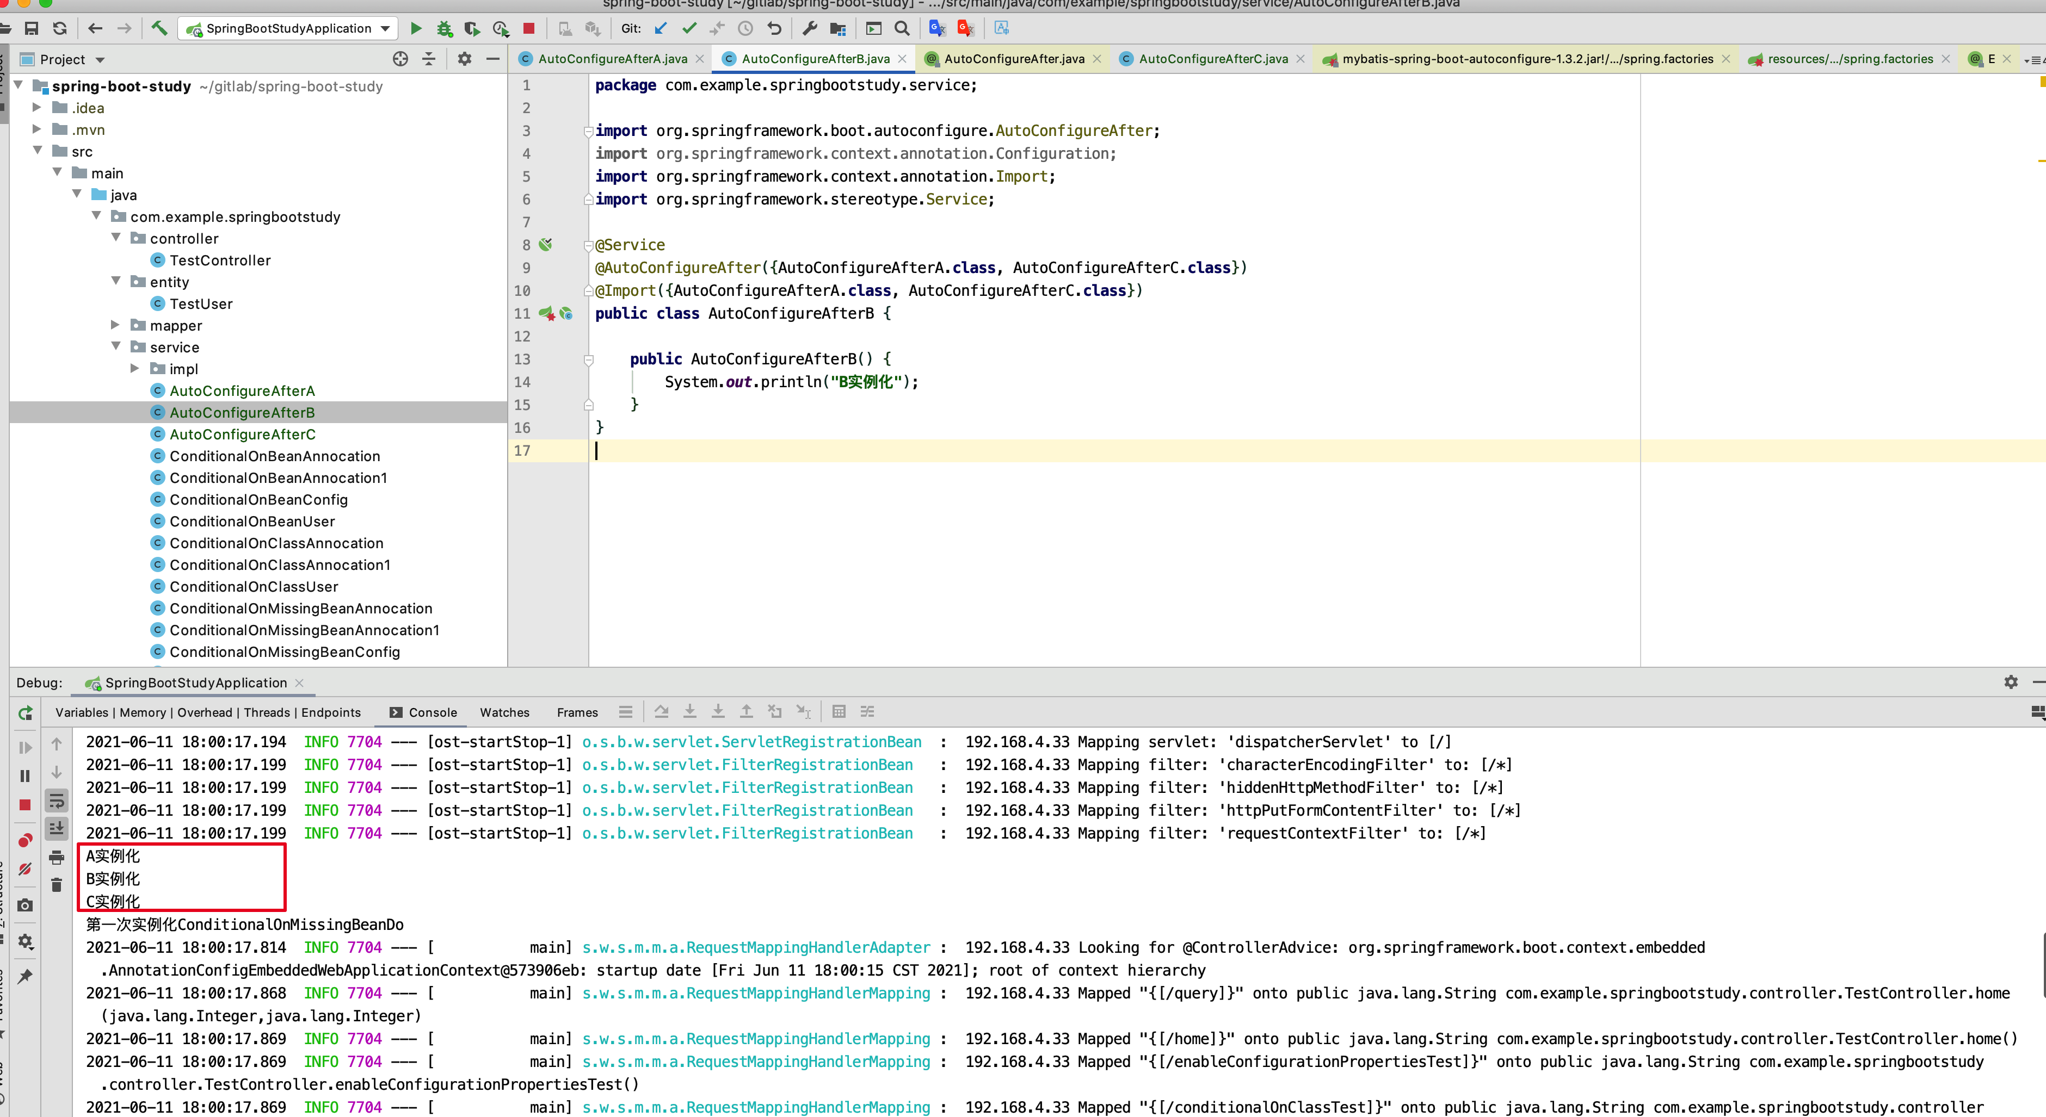Open the Threads view in debug panel
This screenshot has width=2046, height=1117.
point(267,712)
